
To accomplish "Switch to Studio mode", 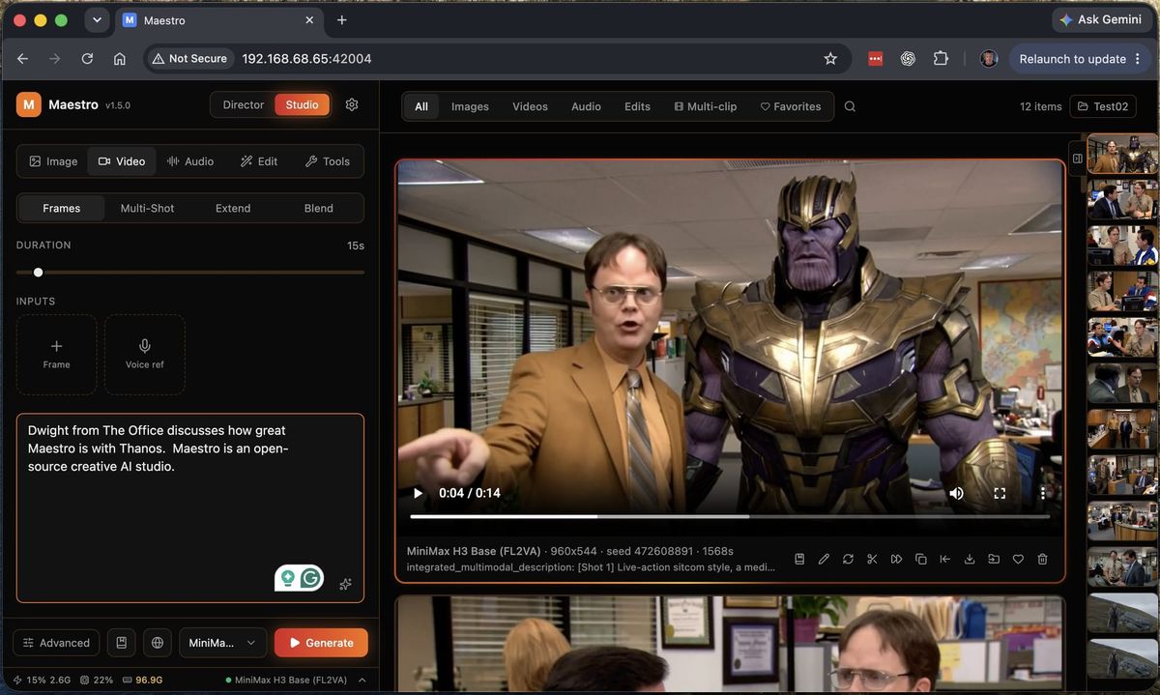I will point(302,104).
